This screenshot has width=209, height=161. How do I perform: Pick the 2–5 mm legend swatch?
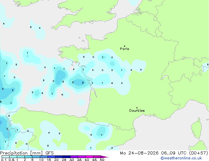(x=28, y=157)
